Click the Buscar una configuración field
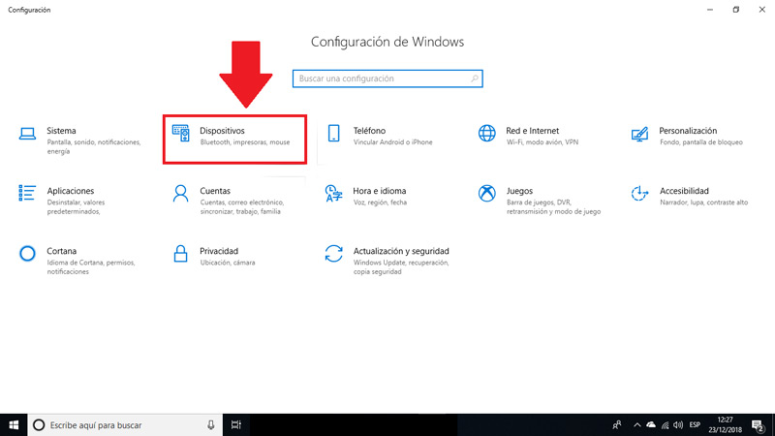 387,78
